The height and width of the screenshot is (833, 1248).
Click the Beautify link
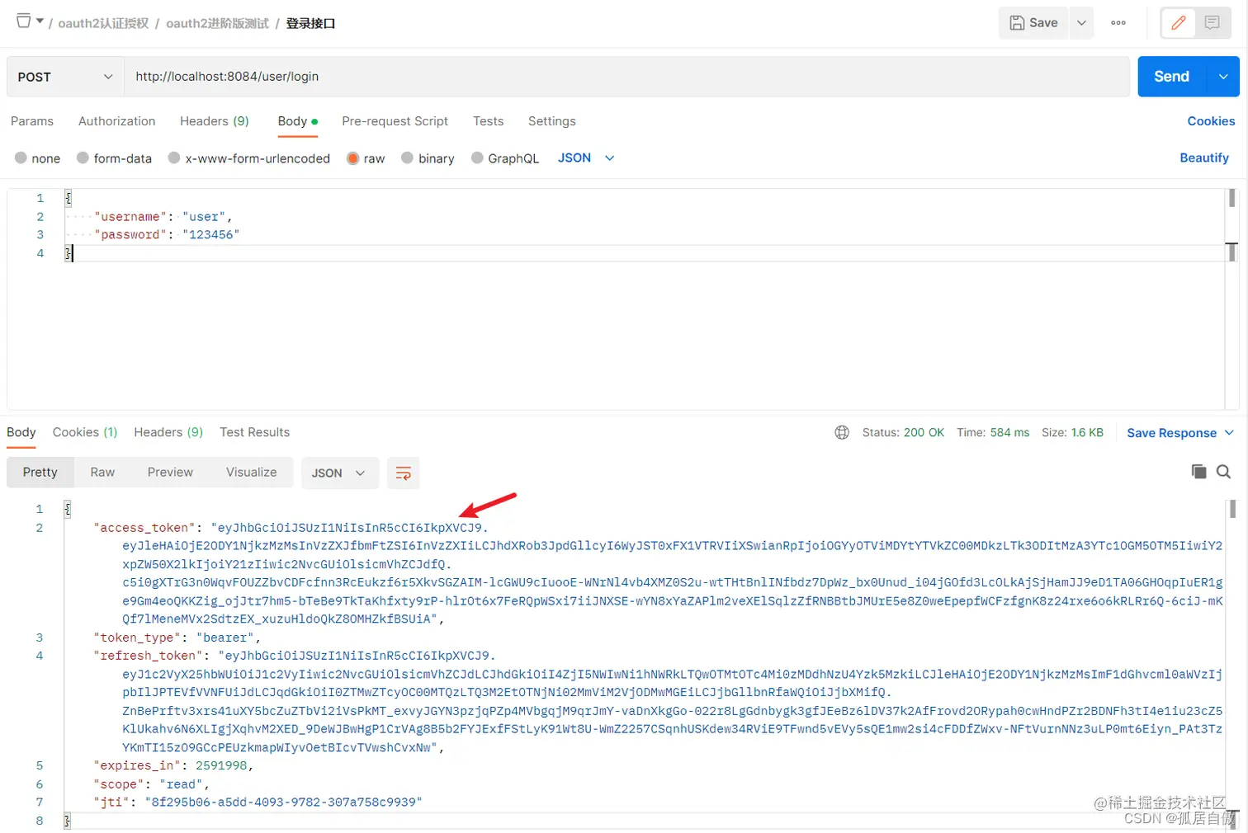coord(1204,158)
